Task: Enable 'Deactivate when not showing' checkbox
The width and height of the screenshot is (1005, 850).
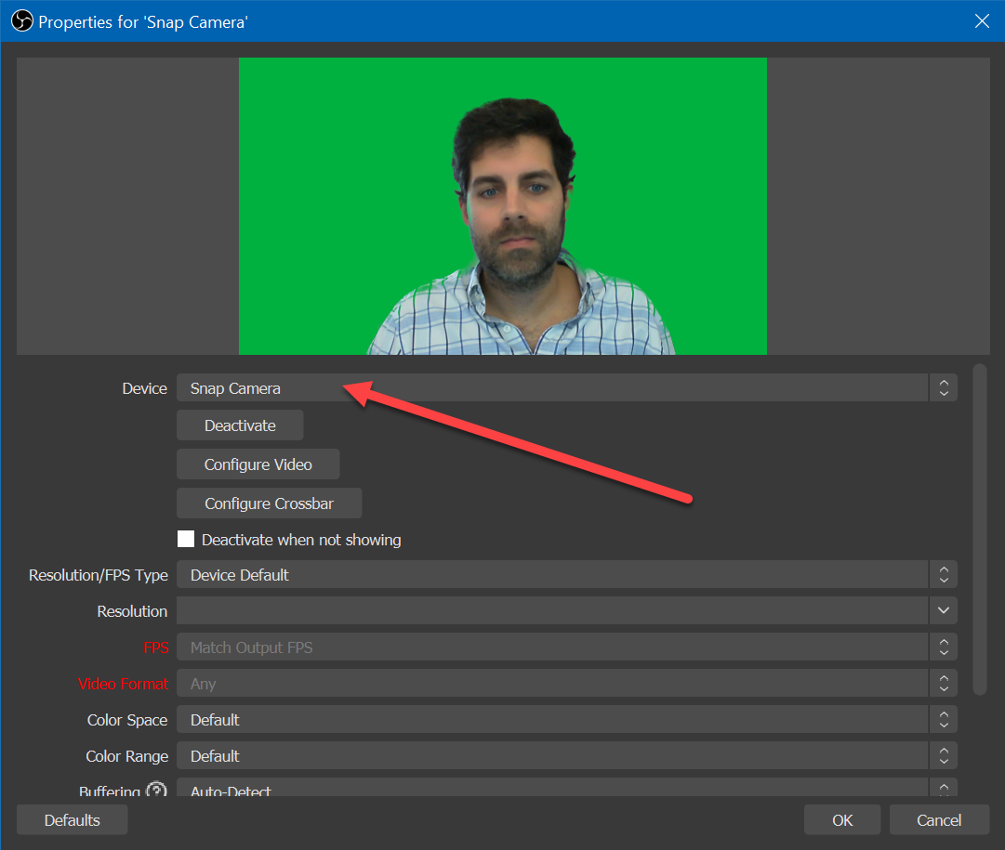Action: (x=186, y=540)
